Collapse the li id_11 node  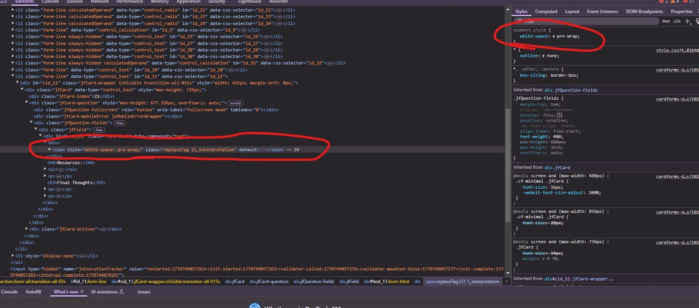(x=13, y=76)
